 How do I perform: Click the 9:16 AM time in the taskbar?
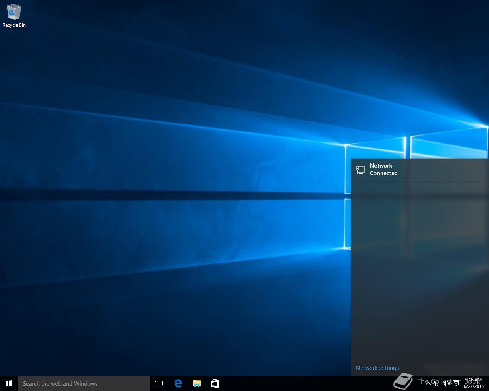[473, 380]
